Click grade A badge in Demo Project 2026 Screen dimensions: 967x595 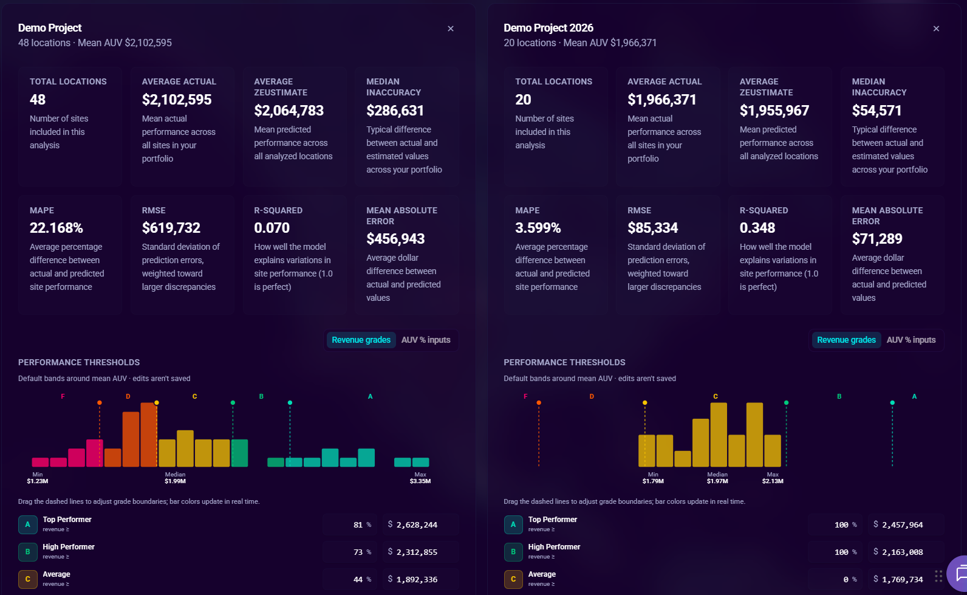tap(513, 524)
